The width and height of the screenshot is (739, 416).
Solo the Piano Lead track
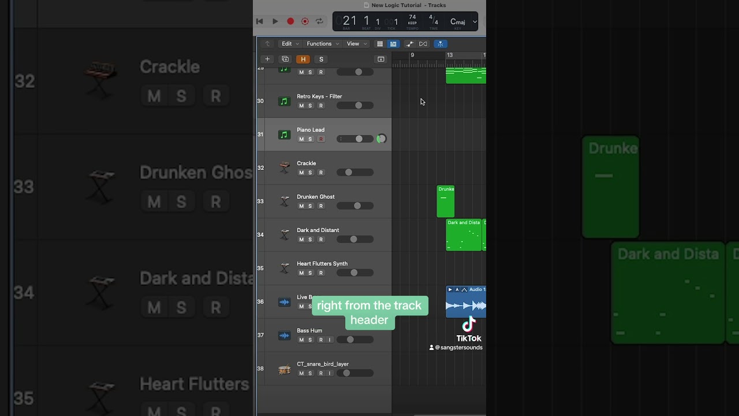[310, 139]
